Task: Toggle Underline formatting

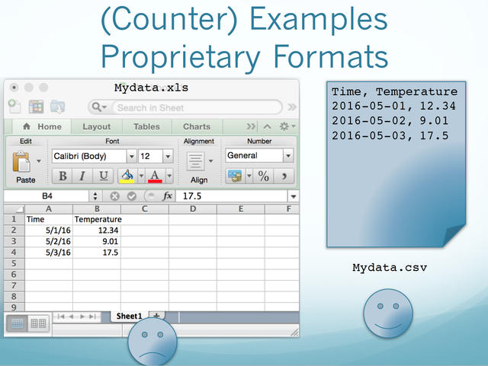Action: click(x=103, y=177)
